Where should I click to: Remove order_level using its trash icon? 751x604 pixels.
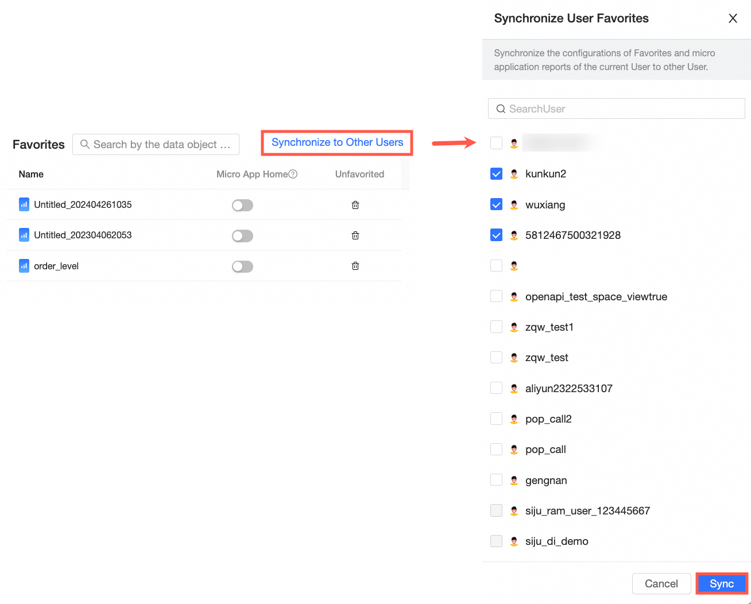tap(355, 266)
